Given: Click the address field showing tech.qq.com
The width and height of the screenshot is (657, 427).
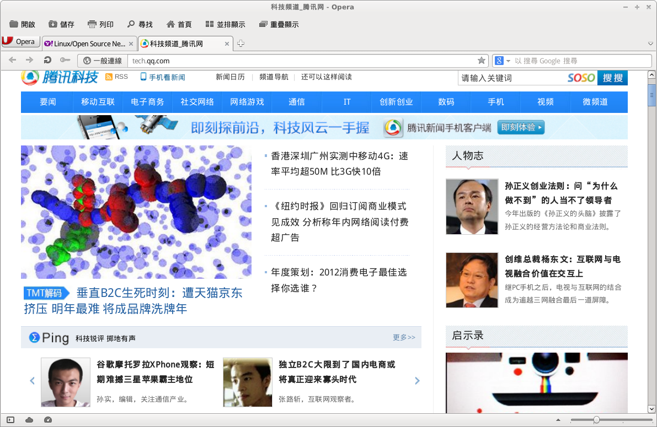Looking at the screenshot, I should tap(302, 61).
